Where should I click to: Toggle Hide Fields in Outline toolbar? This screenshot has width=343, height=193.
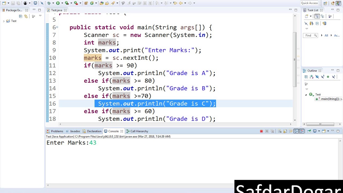(317, 77)
